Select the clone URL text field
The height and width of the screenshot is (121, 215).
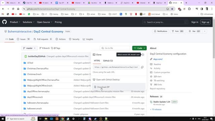pyautogui.click(x=116, y=67)
